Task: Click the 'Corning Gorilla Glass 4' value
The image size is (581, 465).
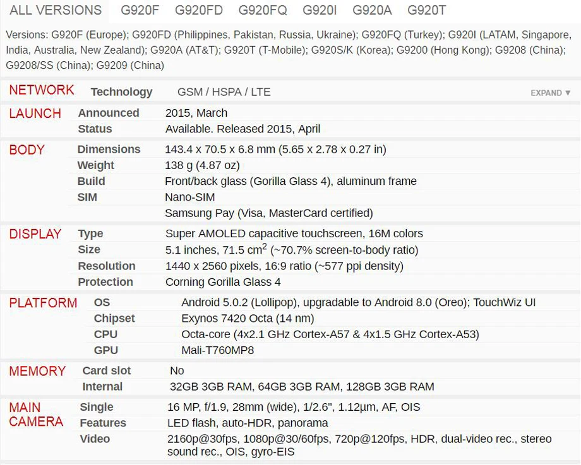Action: point(223,282)
